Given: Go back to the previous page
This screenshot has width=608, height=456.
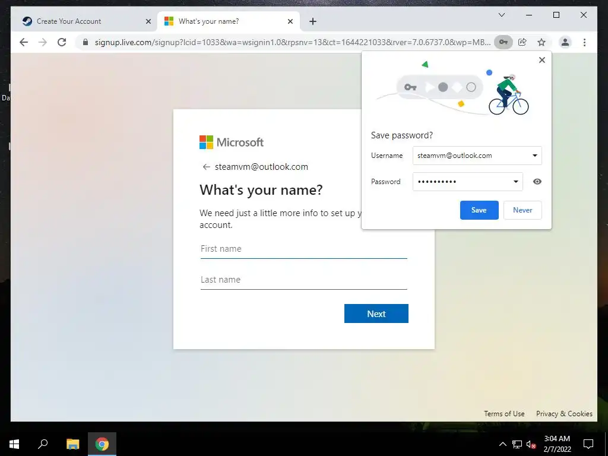Looking at the screenshot, I should click(x=24, y=42).
